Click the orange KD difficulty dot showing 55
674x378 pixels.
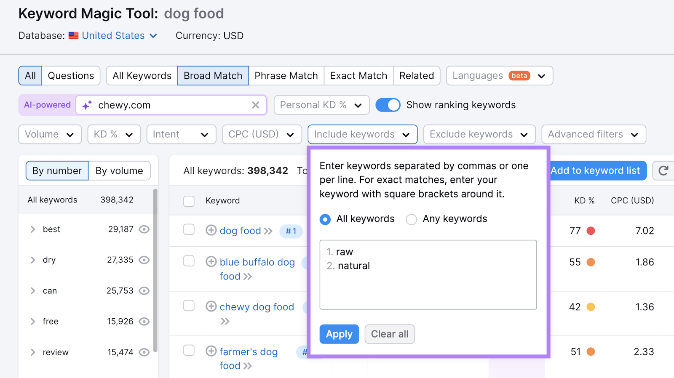point(591,262)
